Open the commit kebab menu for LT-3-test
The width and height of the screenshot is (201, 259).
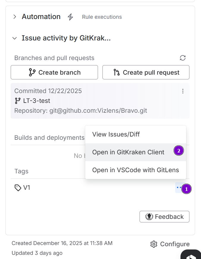[183, 91]
